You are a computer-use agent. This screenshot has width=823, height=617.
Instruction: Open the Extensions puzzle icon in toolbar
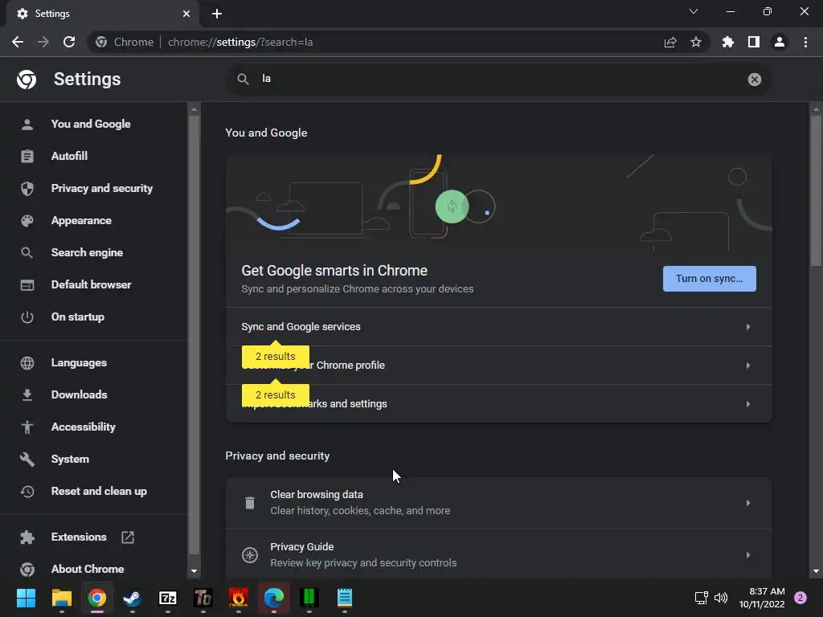coord(727,42)
